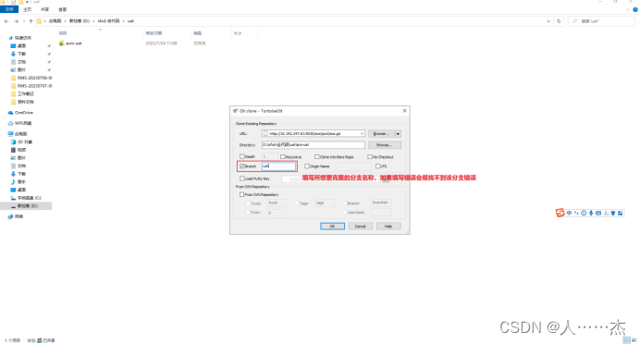Click Help button in Git clone dialog
The width and height of the screenshot is (640, 344).
click(x=388, y=226)
